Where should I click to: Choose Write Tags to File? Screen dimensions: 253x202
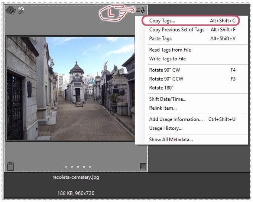pyautogui.click(x=167, y=59)
